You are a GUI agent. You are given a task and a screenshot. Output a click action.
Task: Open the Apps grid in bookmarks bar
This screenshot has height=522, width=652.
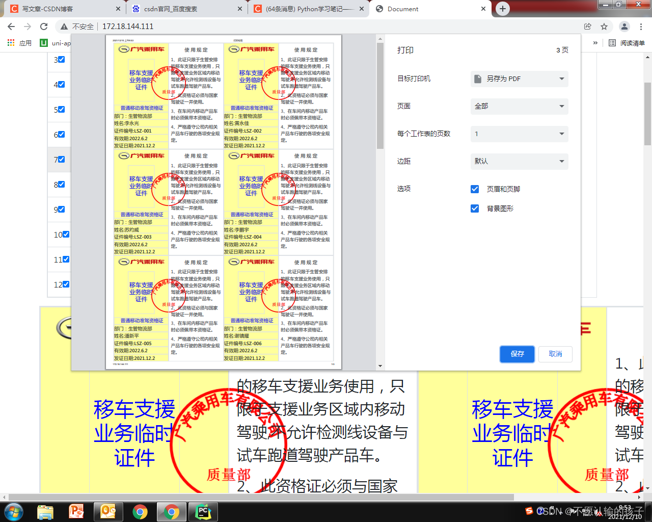pyautogui.click(x=19, y=43)
